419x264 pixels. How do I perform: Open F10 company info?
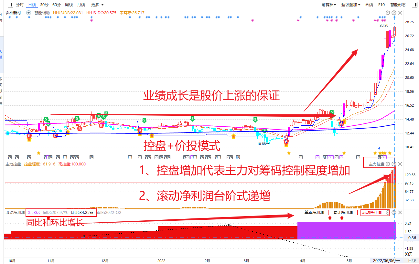(381, 5)
